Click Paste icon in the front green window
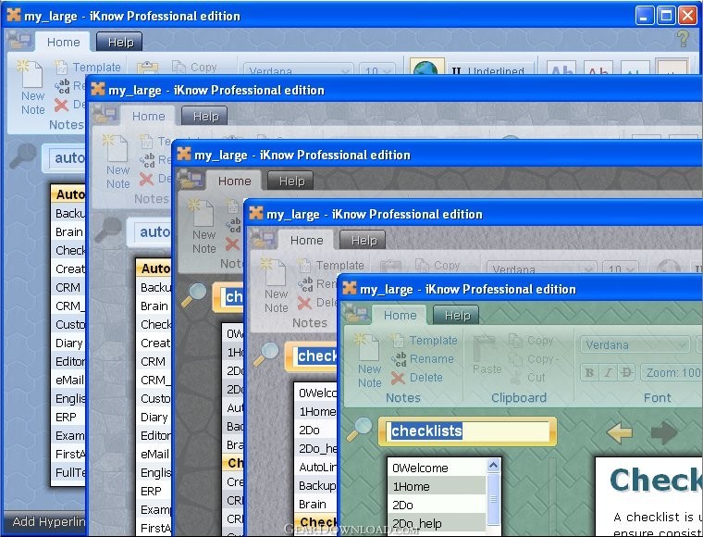703x537 pixels. pos(484,348)
